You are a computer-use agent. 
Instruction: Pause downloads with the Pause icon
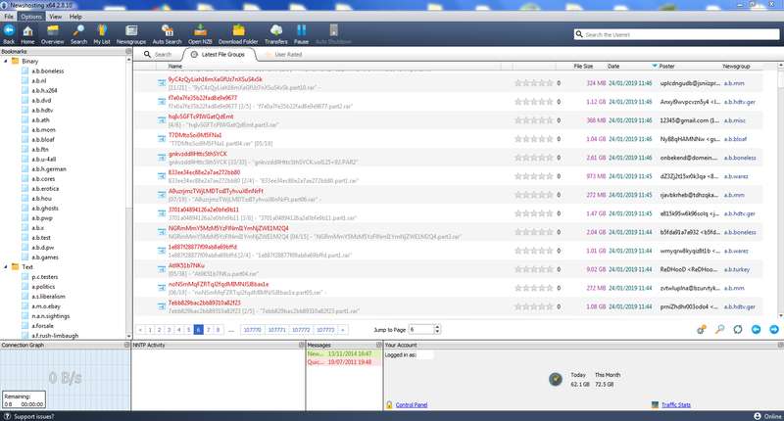click(301, 33)
